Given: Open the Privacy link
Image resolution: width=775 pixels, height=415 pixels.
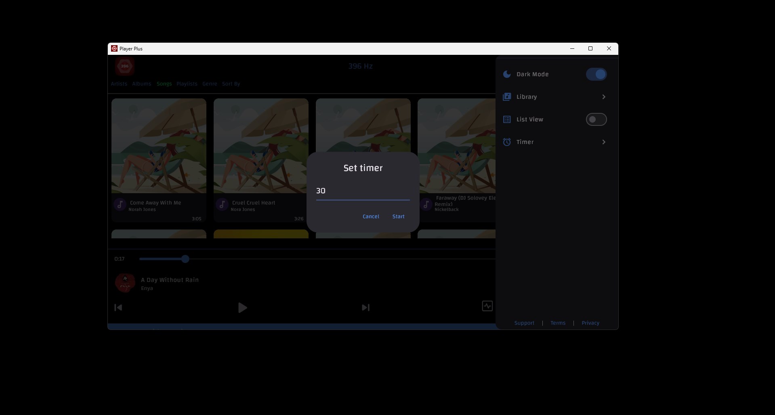Looking at the screenshot, I should point(590,323).
